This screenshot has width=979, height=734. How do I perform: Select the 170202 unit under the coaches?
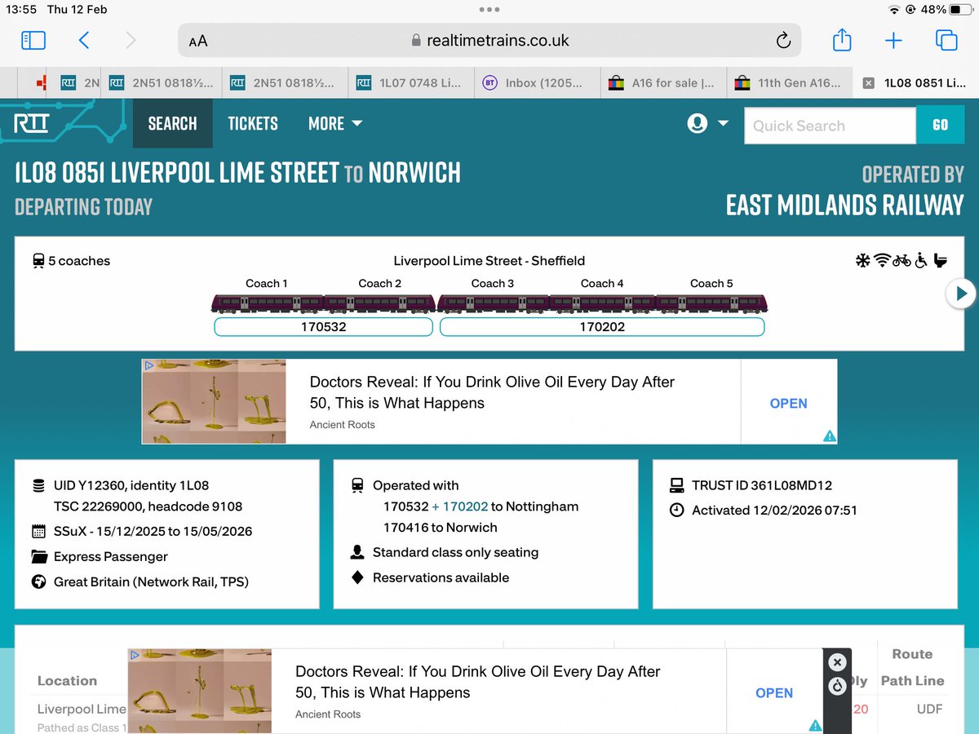coord(602,327)
